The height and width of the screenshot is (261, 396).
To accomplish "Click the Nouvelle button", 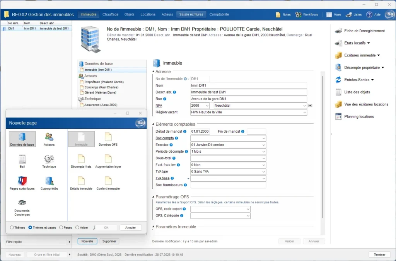I will (x=87, y=241).
